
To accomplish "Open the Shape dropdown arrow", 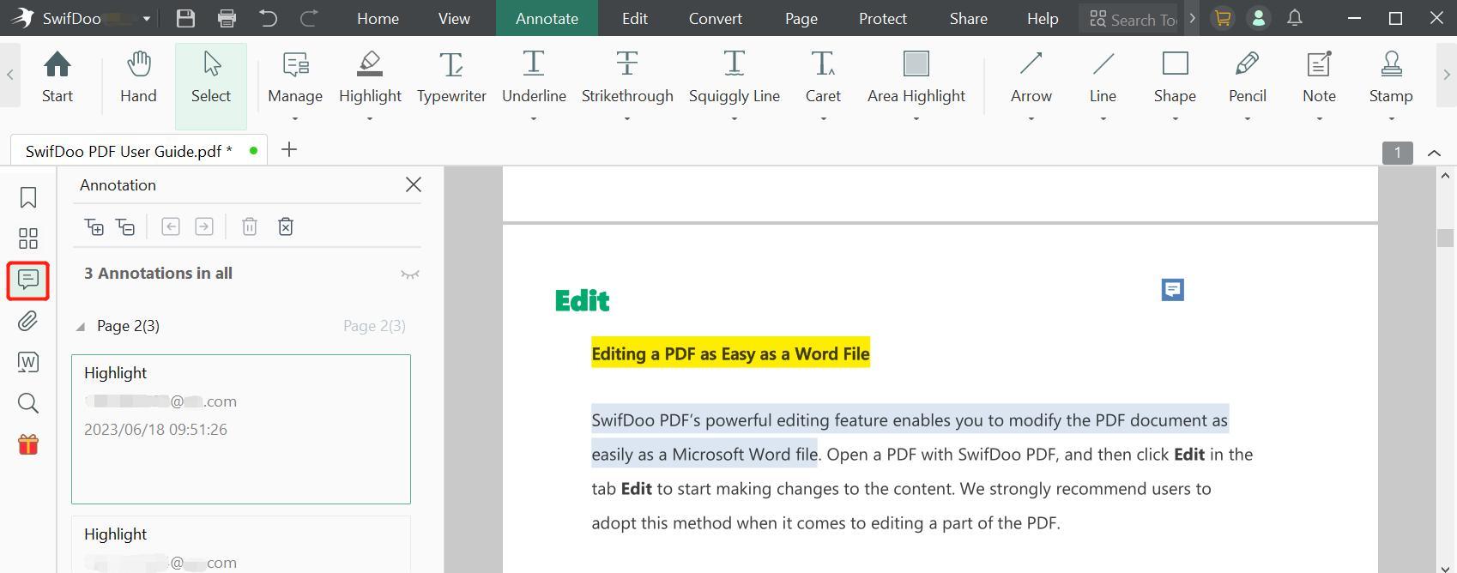I will tap(1175, 118).
